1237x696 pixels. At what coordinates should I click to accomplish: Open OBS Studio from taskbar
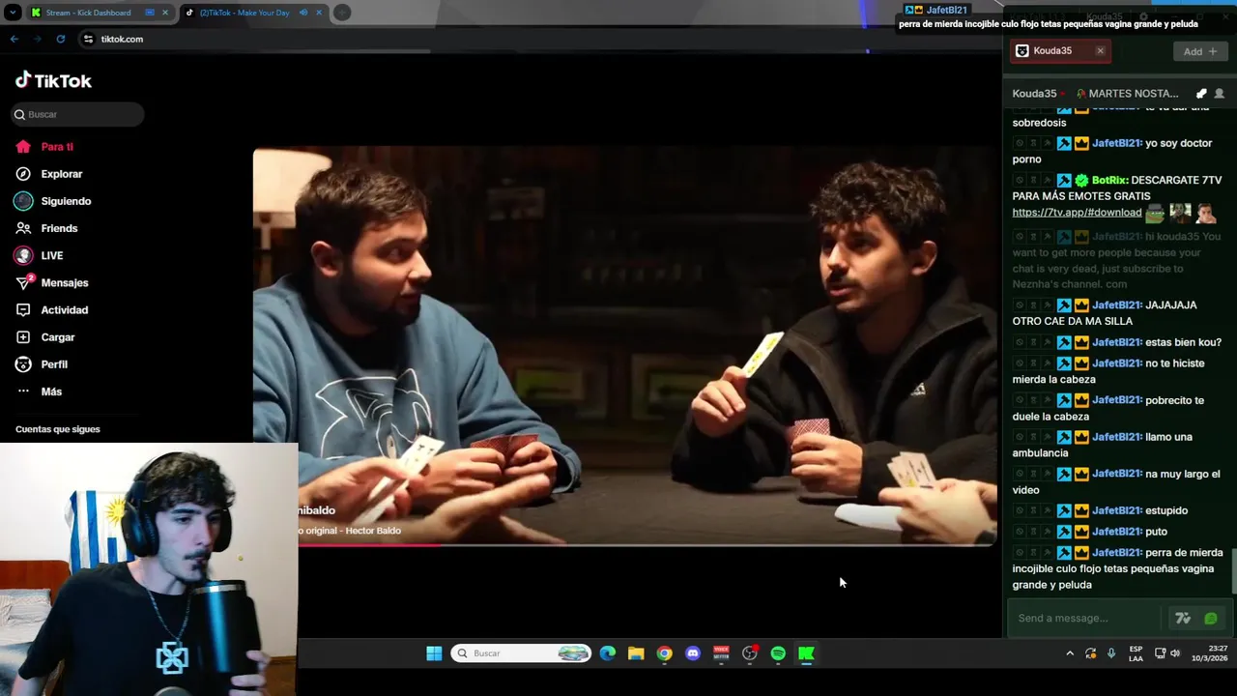click(x=750, y=653)
